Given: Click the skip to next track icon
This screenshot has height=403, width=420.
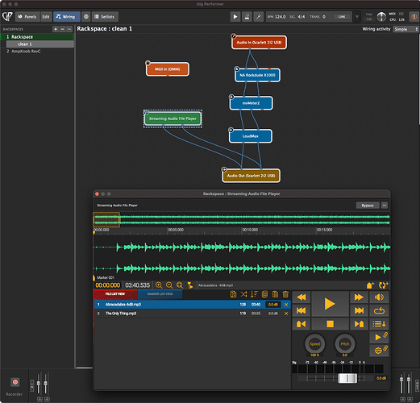Looking at the screenshot, I should pos(359,310).
